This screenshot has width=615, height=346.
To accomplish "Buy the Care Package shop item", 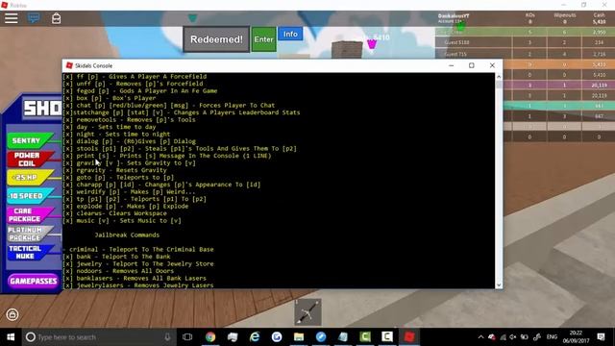I will pyautogui.click(x=30, y=214).
